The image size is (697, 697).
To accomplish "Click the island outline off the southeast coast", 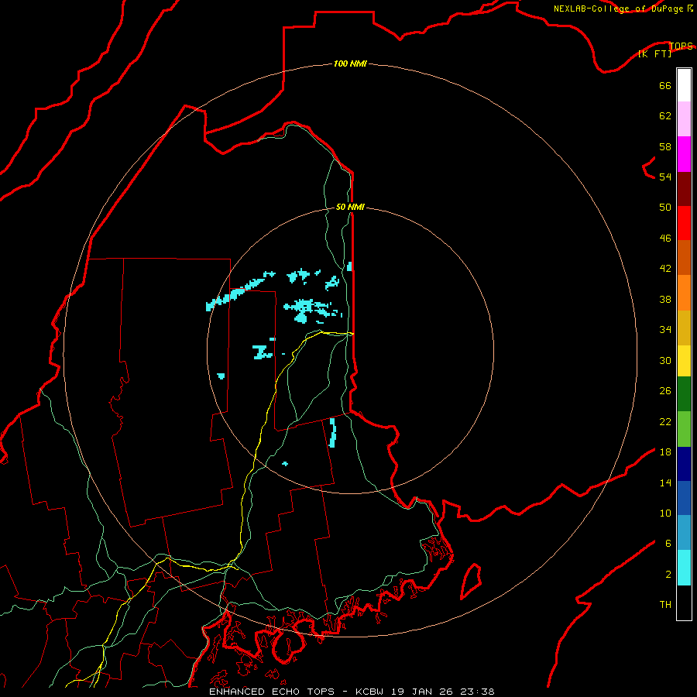I will coord(471,581).
